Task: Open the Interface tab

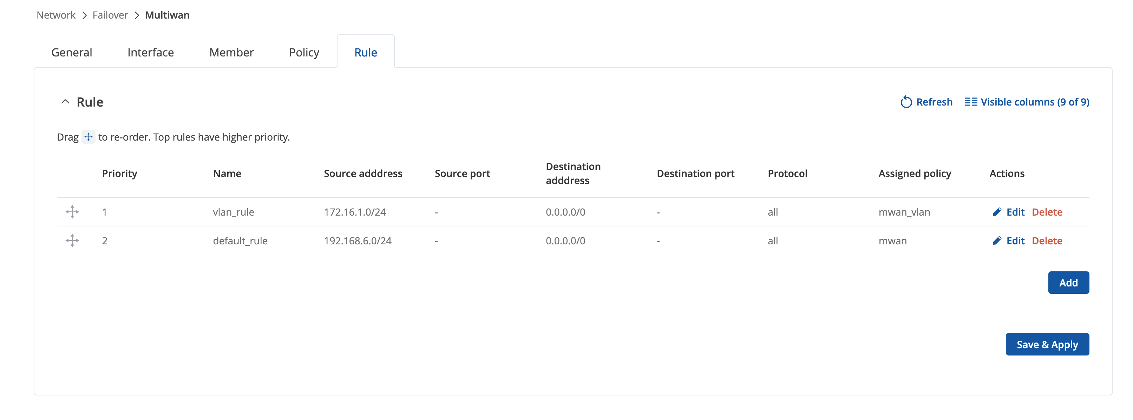Action: coord(150,52)
